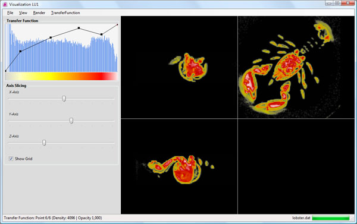
Task: Open the Render menu
Action: (39, 12)
